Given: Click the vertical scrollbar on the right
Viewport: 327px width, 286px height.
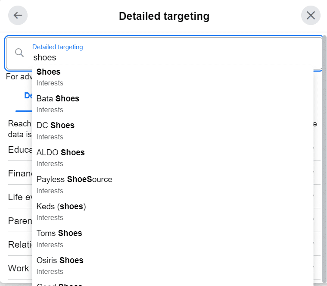Looking at the screenshot, I should 324,160.
